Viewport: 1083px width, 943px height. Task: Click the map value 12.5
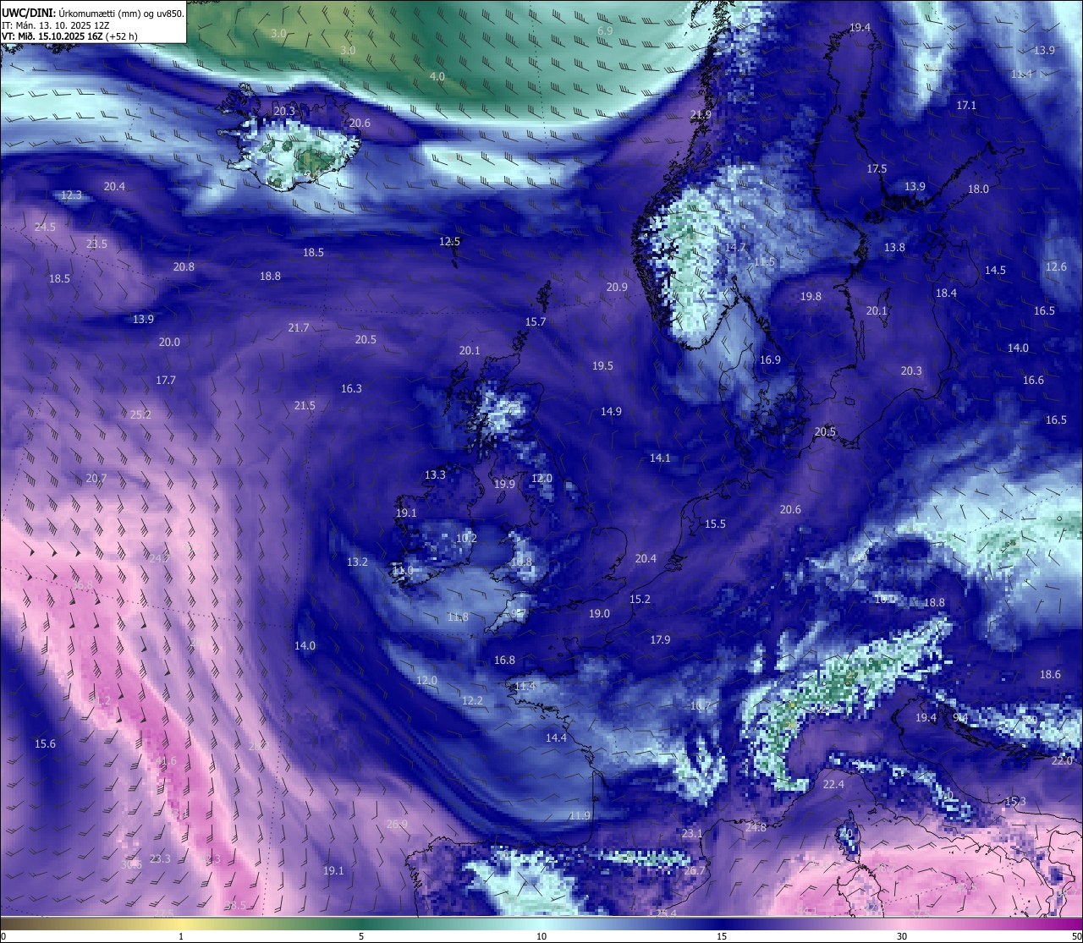[449, 241]
